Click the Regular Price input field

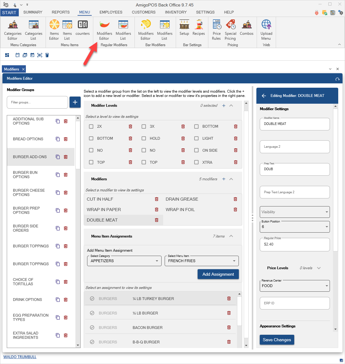295,244
